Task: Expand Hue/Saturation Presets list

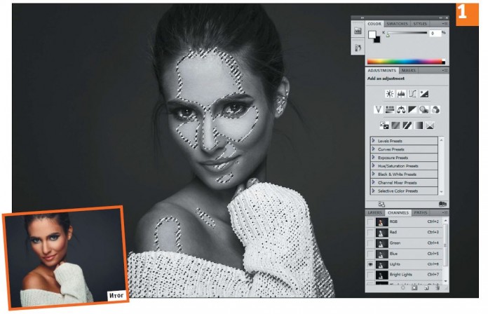Action: click(x=374, y=166)
